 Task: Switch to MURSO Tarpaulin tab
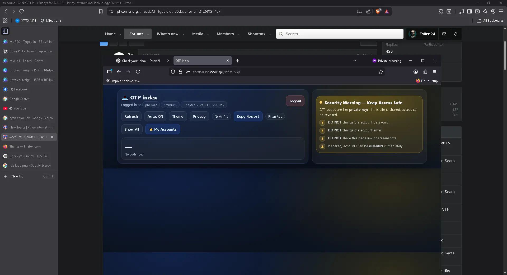coord(29,42)
